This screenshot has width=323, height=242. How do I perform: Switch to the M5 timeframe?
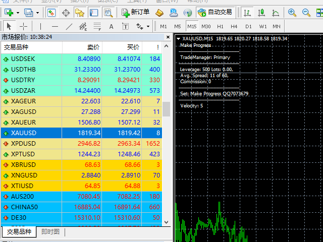click(177, 26)
